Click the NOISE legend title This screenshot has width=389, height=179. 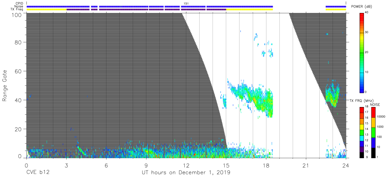[x=375, y=104]
